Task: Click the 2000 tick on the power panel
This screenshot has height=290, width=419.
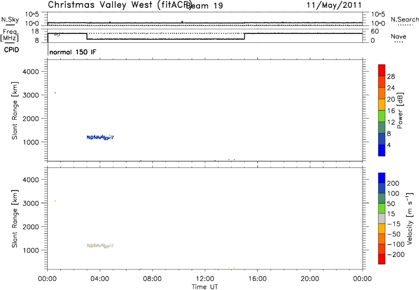Action: coord(31,118)
